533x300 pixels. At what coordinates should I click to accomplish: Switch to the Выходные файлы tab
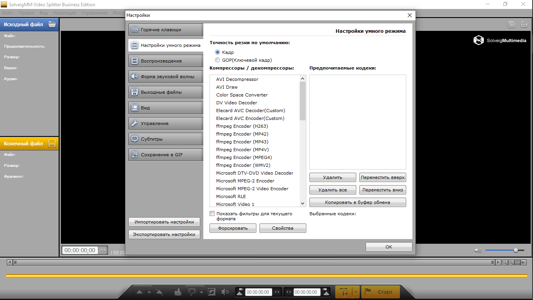pos(166,92)
